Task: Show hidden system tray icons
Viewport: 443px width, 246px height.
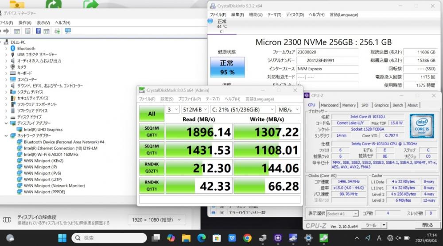Action: [x=357, y=238]
